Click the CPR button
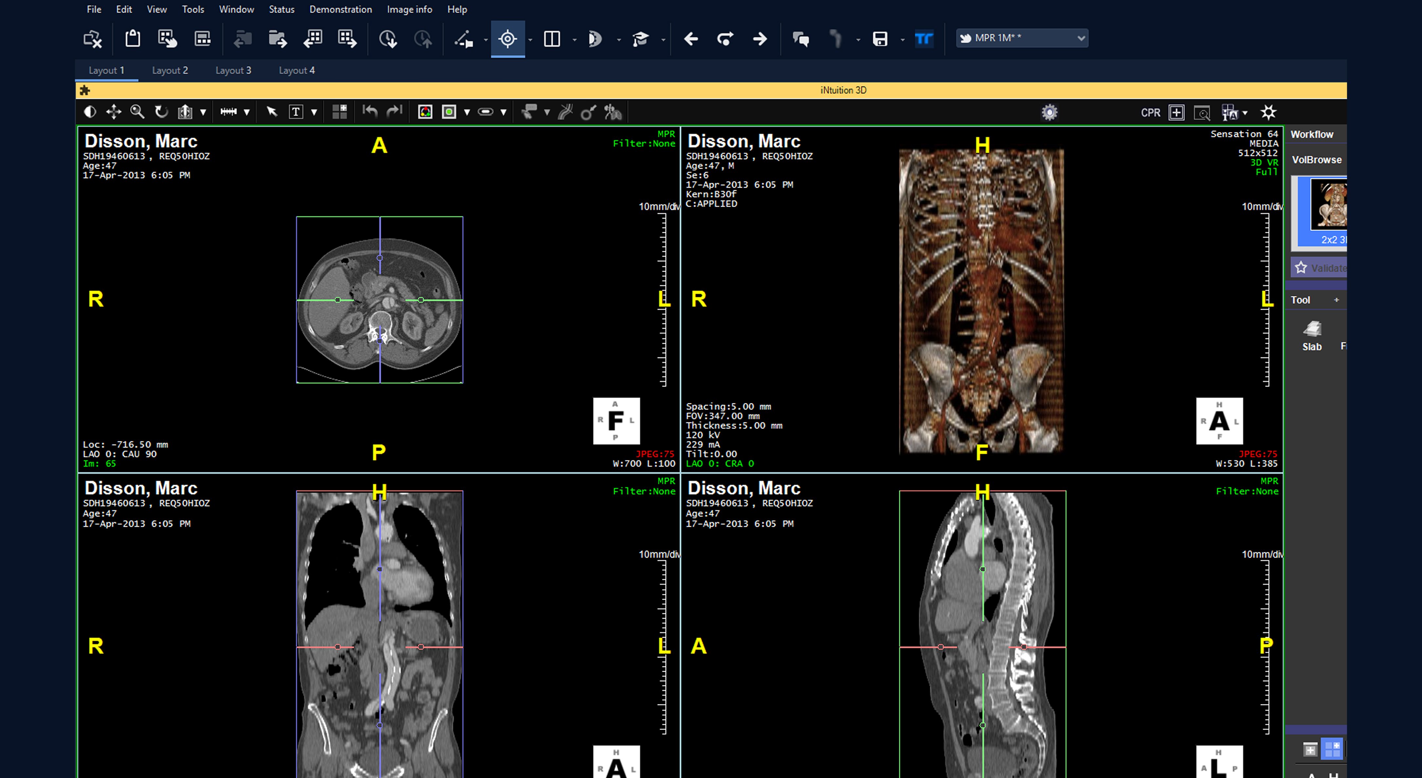Viewport: 1422px width, 778px height. click(1151, 112)
